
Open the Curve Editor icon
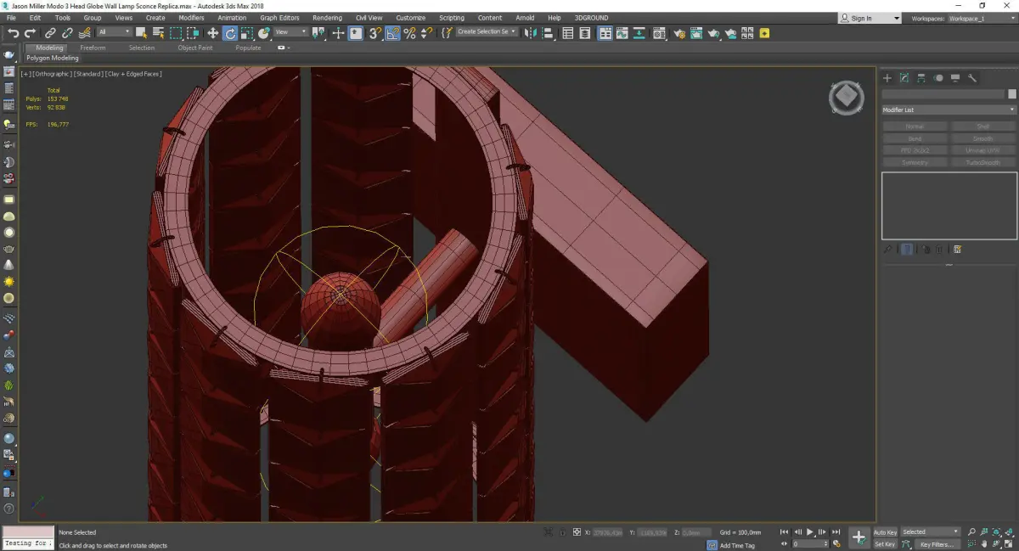point(622,33)
